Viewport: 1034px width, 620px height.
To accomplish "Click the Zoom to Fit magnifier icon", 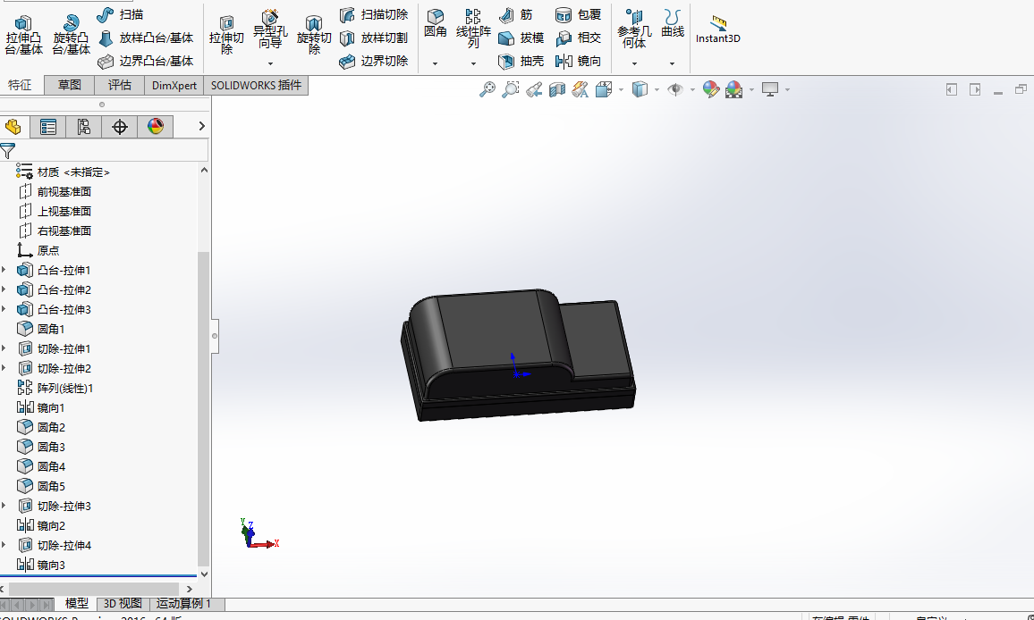I will point(487,89).
